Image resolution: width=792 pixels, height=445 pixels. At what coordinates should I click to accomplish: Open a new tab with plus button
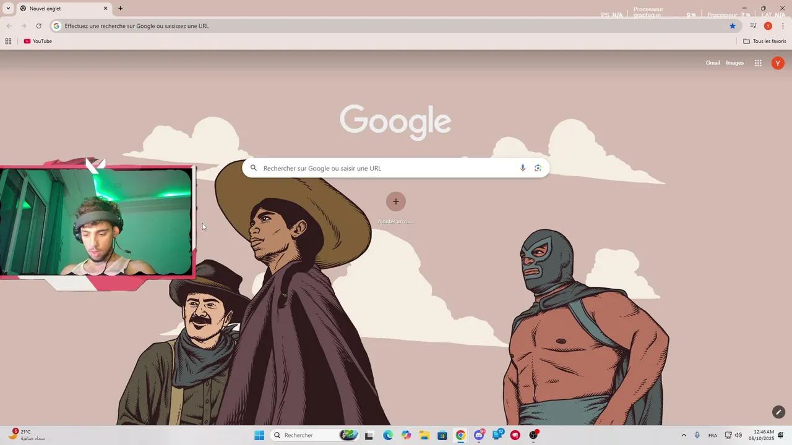(120, 9)
